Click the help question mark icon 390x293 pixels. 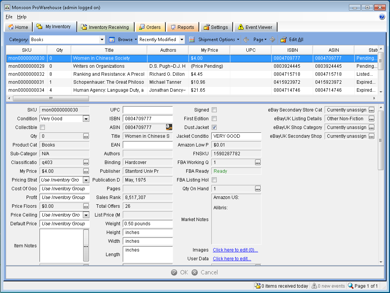pyautogui.click(x=382, y=17)
